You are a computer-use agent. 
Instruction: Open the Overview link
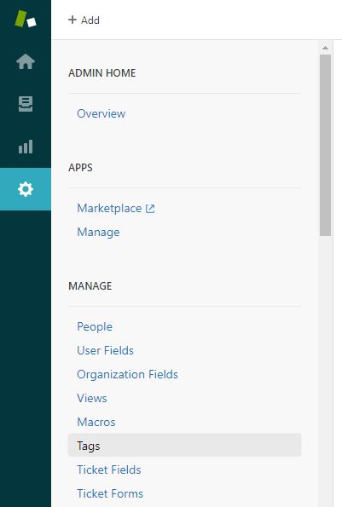101,113
